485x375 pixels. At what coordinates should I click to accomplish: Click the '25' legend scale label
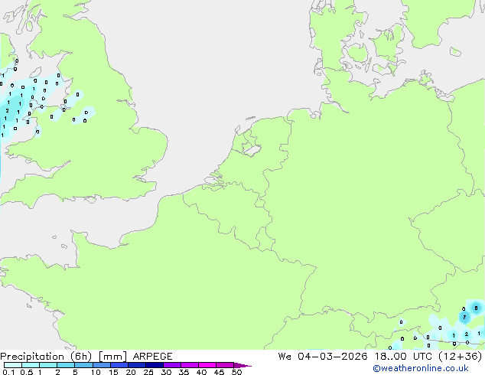point(148,372)
